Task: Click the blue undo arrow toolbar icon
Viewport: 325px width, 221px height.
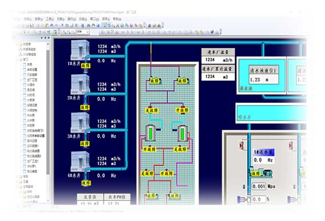Action: click(51, 26)
